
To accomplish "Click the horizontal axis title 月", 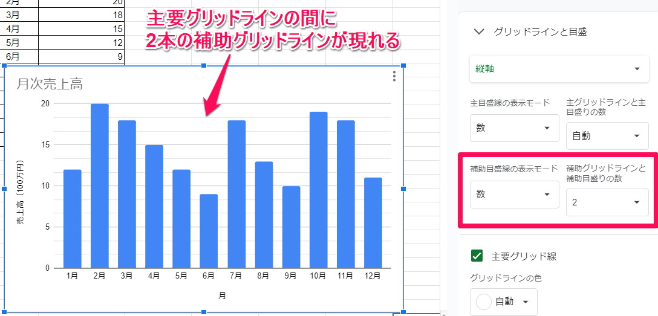I will pyautogui.click(x=223, y=295).
